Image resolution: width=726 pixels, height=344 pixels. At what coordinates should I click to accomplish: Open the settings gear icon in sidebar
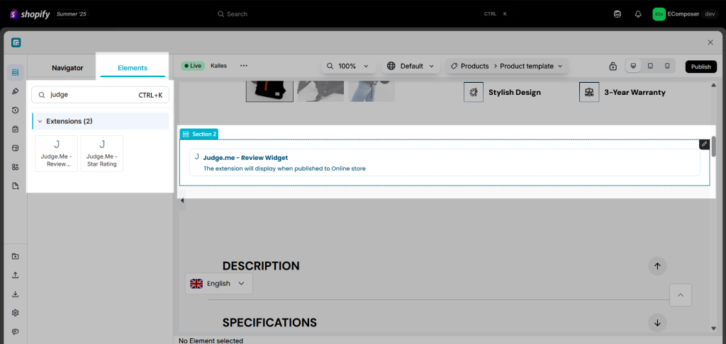click(16, 313)
